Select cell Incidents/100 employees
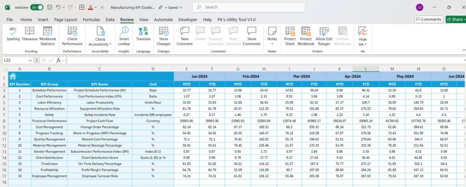Viewport: 466px width, 187px height. click(x=153, y=115)
